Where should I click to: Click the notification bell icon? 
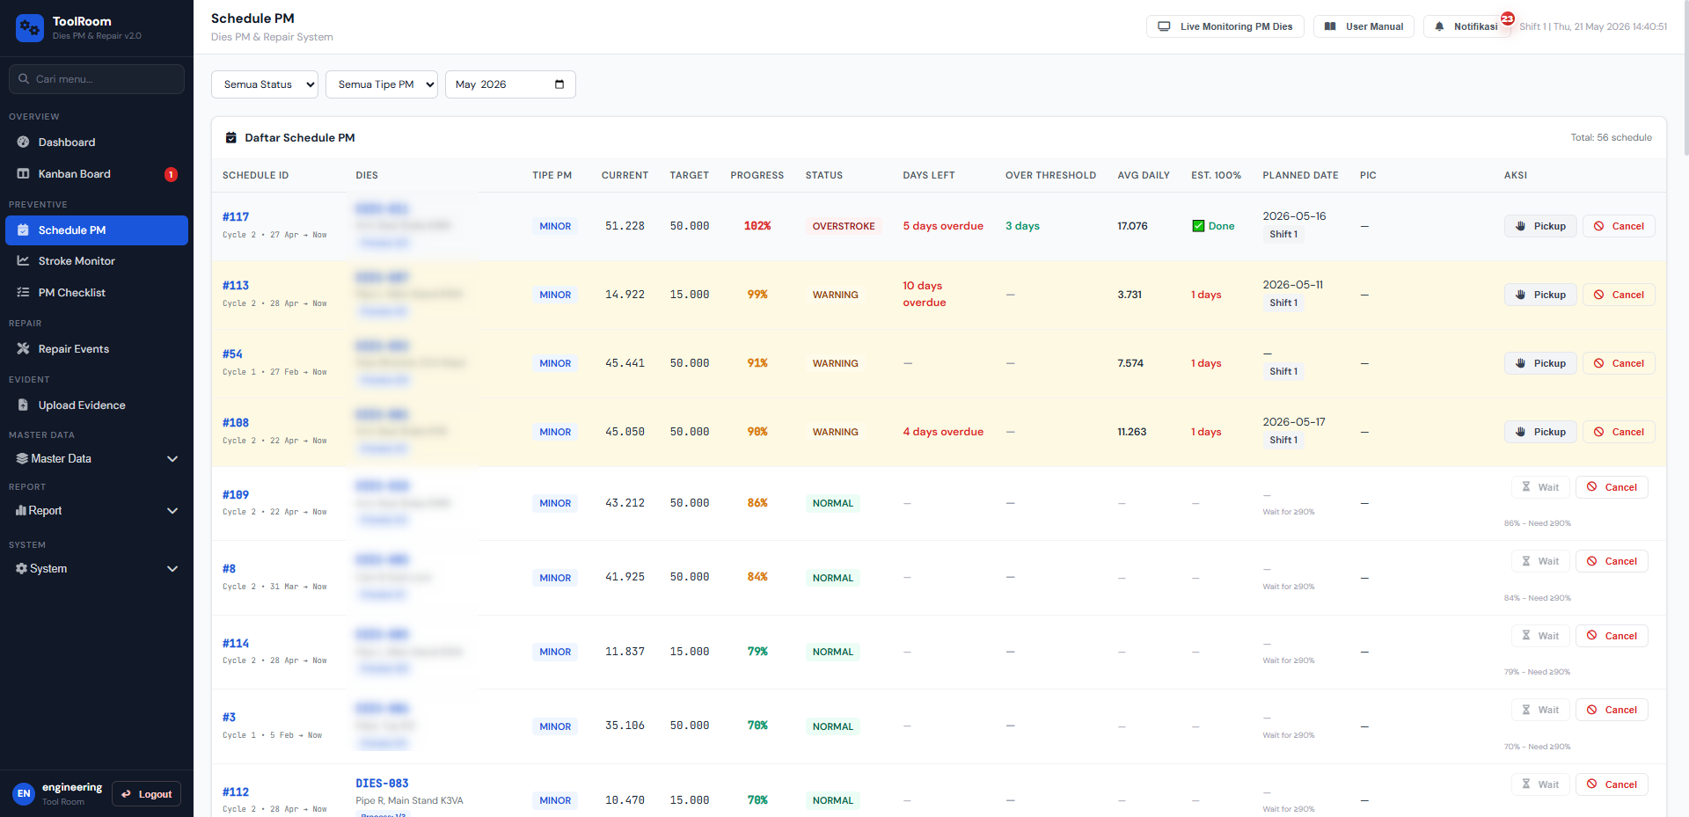[x=1439, y=26]
